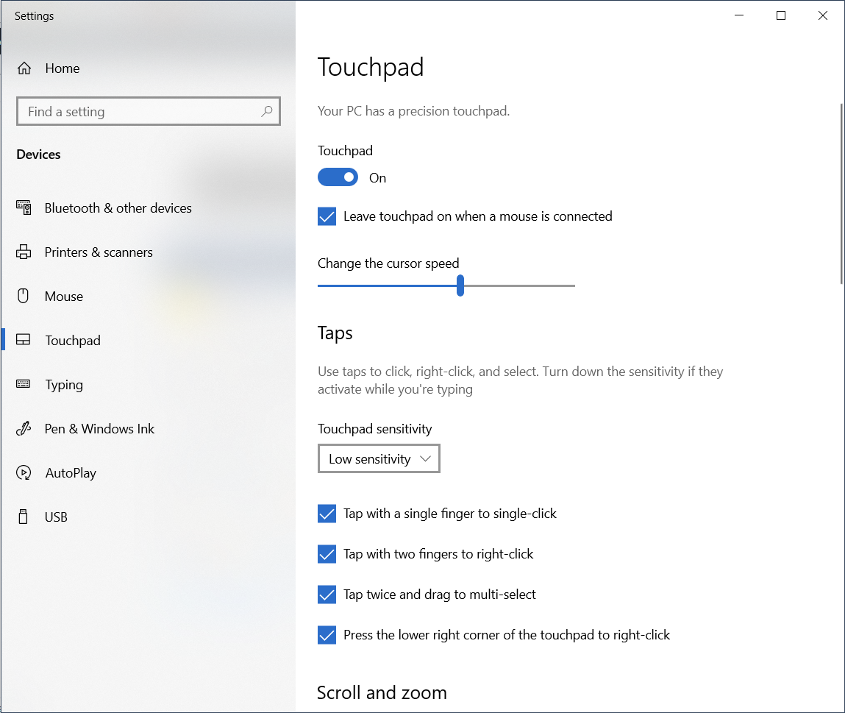Click the Mouse icon in sidebar

24,297
